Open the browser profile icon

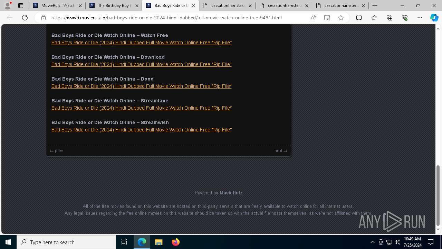pos(8,6)
